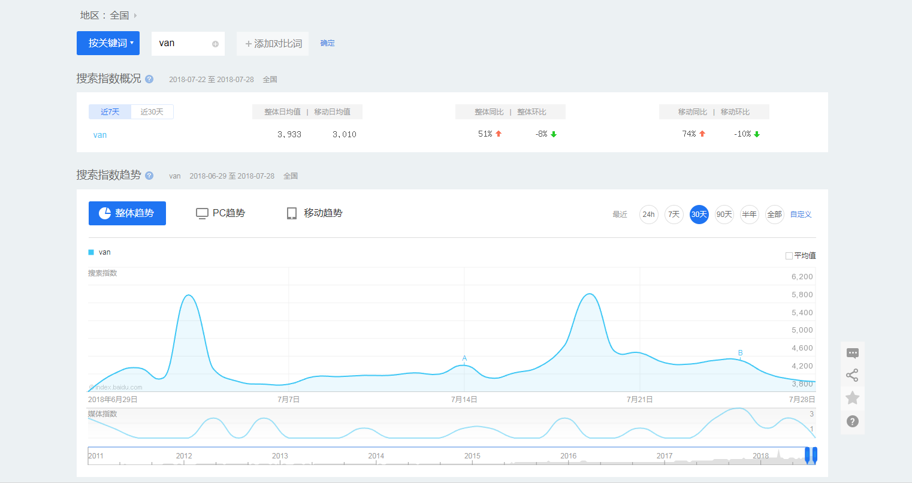
Task: Open 添加对比词 to add comparison keyword
Action: [x=273, y=43]
